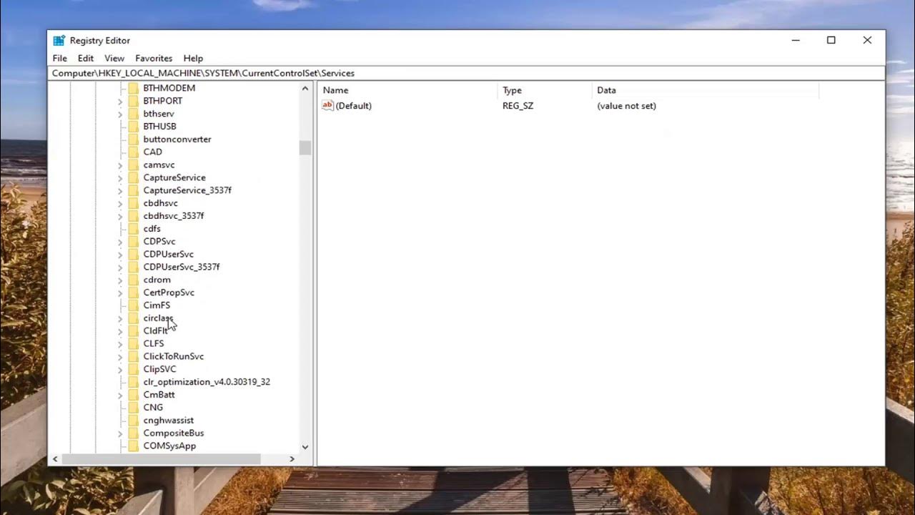Select the CDPUserSvc_3537f key label
The image size is (915, 515).
182,267
